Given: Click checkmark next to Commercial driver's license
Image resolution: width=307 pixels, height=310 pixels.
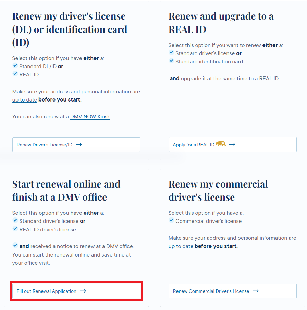Looking at the screenshot, I should (171, 220).
